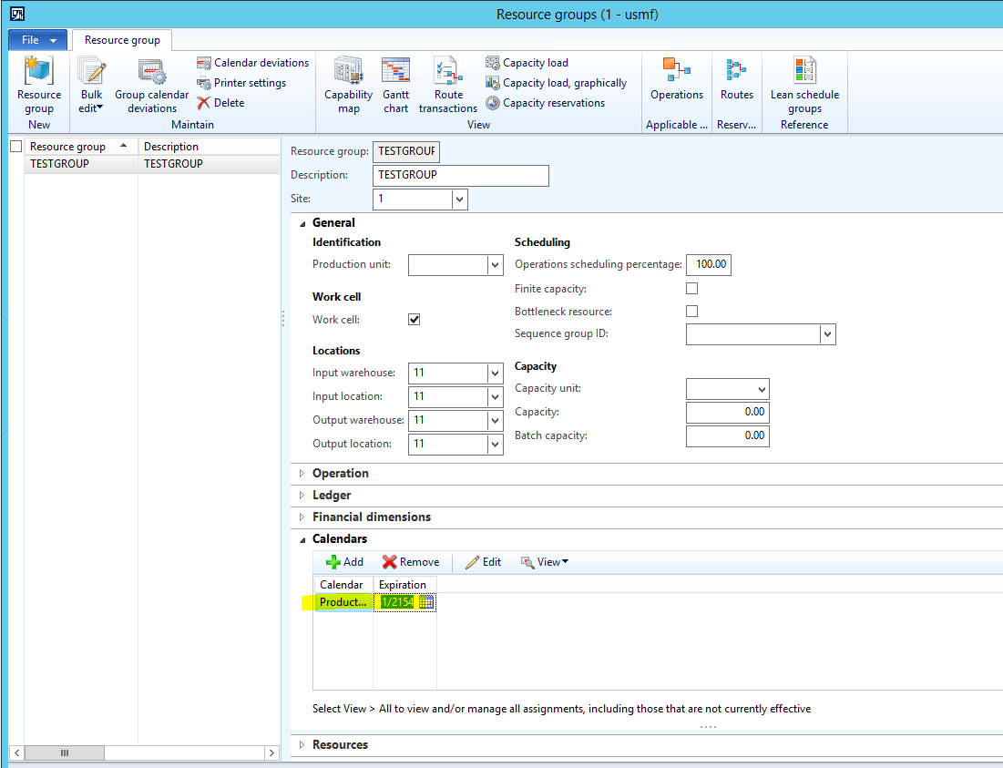Click the Operations ribbon icon
The width and height of the screenshot is (1003, 768).
[676, 79]
